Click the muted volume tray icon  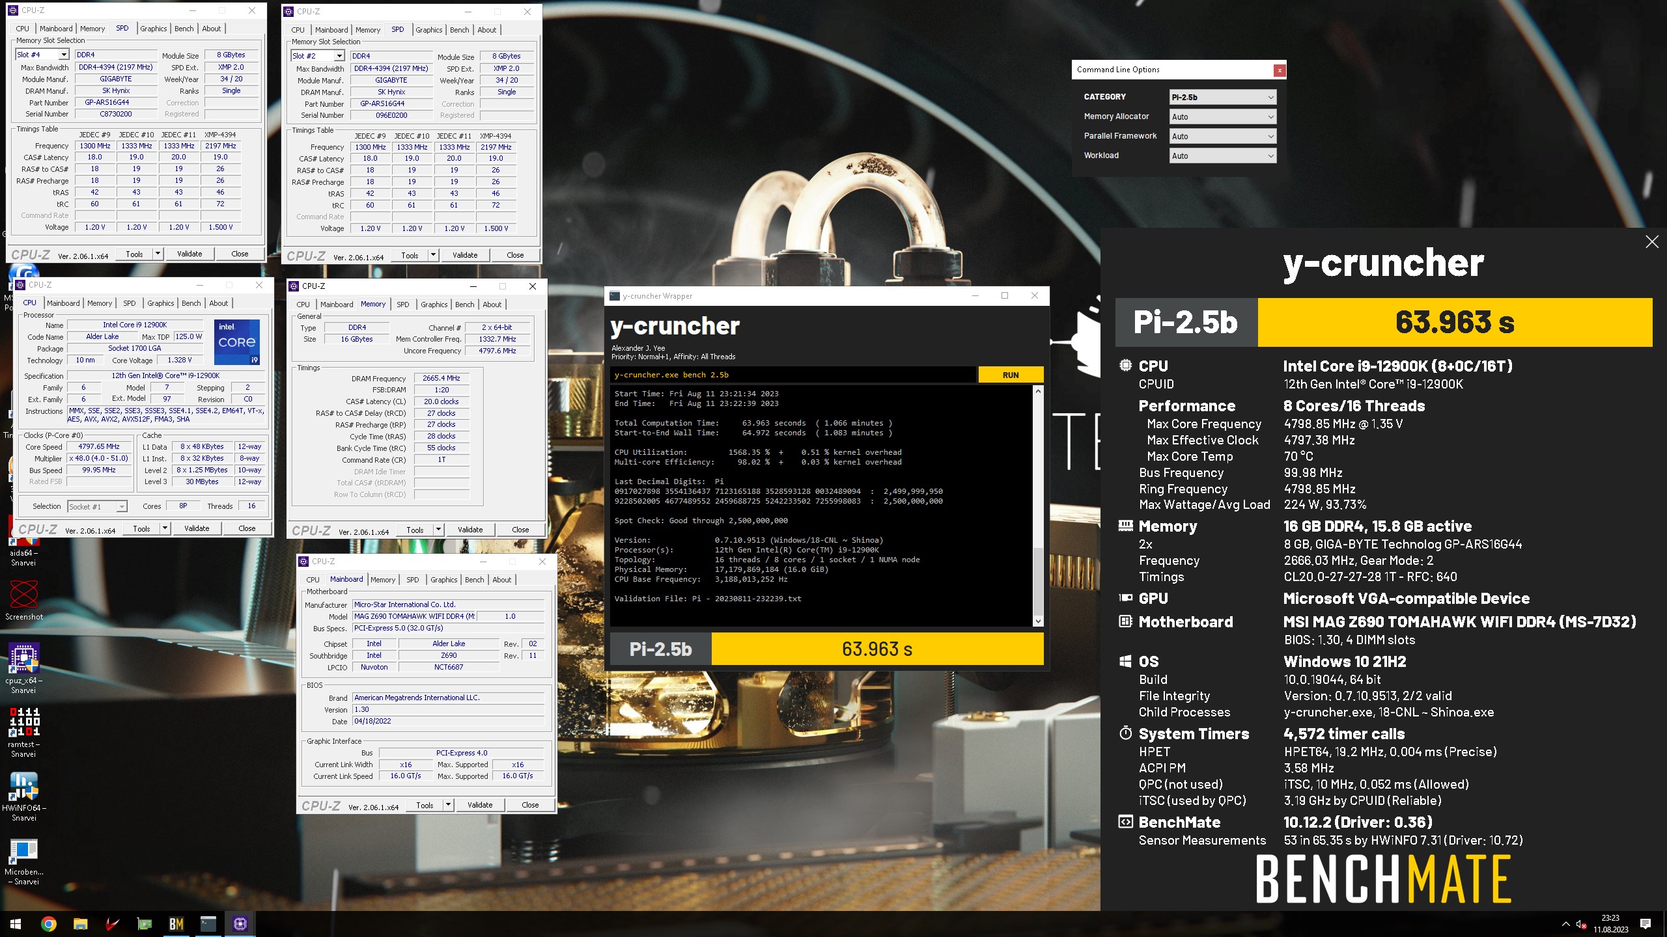pos(1581,924)
